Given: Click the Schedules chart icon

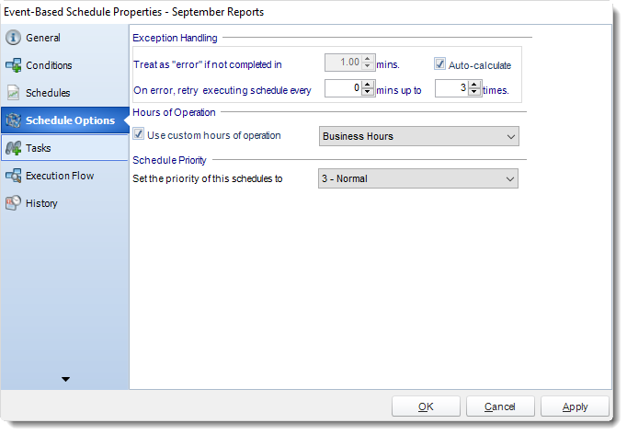Looking at the screenshot, I should pyautogui.click(x=13, y=93).
